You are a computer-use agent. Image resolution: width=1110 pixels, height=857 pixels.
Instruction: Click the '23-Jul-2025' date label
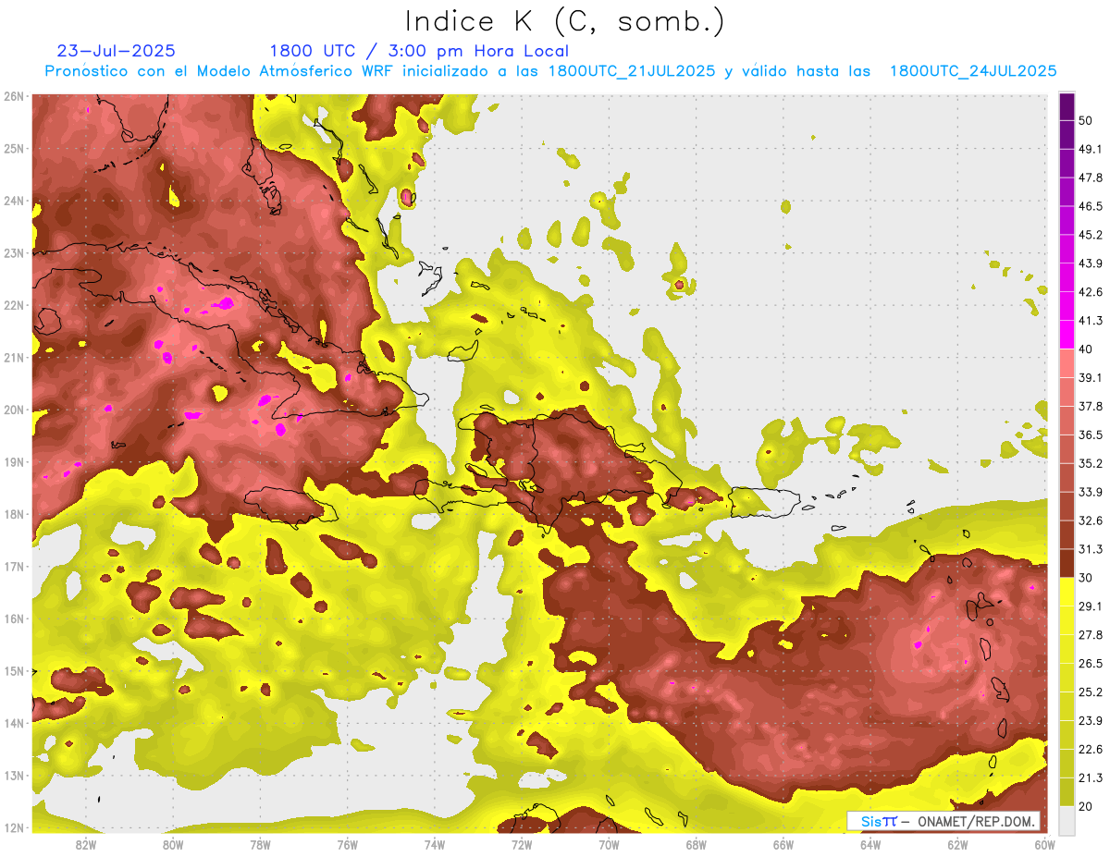click(117, 51)
